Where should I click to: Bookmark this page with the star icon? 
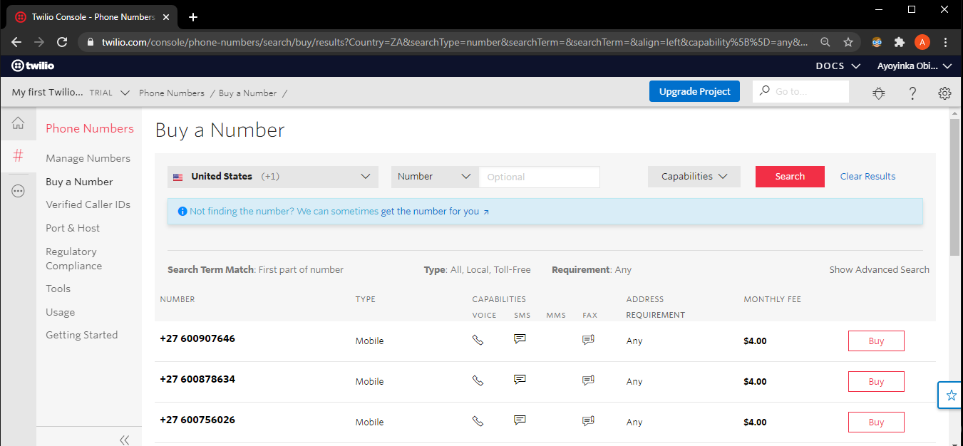coord(848,42)
